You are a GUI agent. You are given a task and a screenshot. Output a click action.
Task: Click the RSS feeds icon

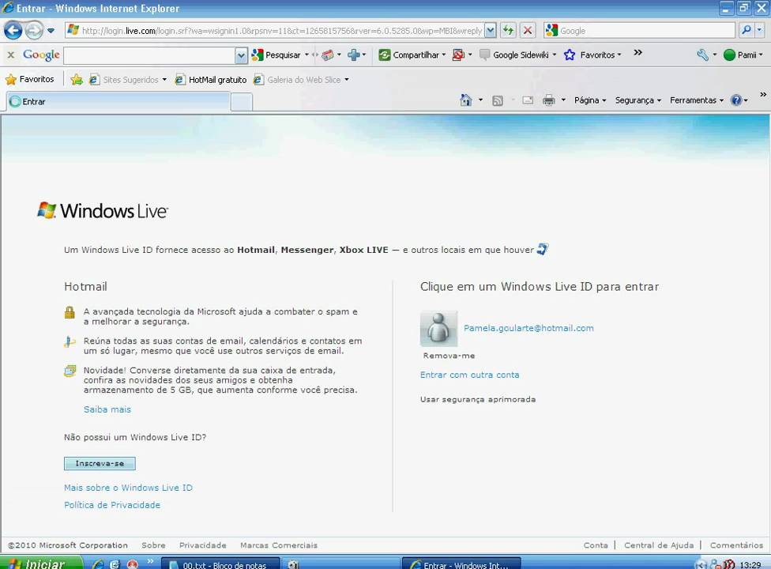click(x=498, y=101)
